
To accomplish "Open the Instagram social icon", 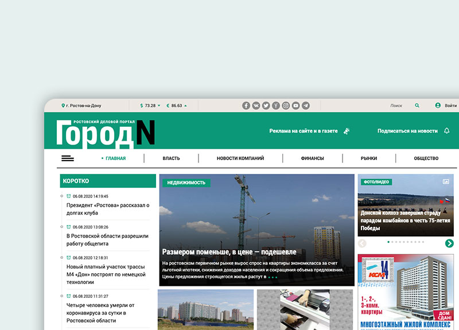I will [x=286, y=106].
